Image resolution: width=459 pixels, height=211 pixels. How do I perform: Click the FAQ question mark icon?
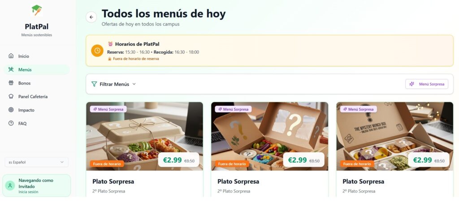point(11,123)
